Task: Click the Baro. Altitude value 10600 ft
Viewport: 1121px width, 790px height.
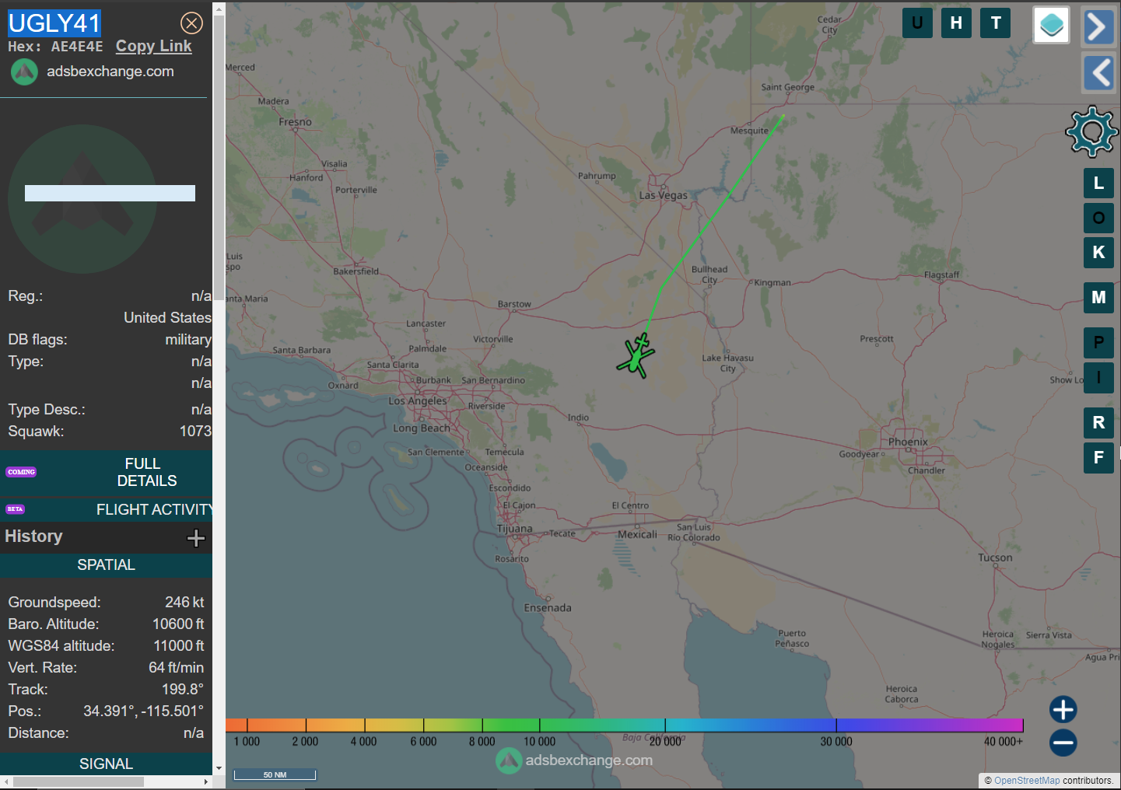Action: click(x=178, y=624)
